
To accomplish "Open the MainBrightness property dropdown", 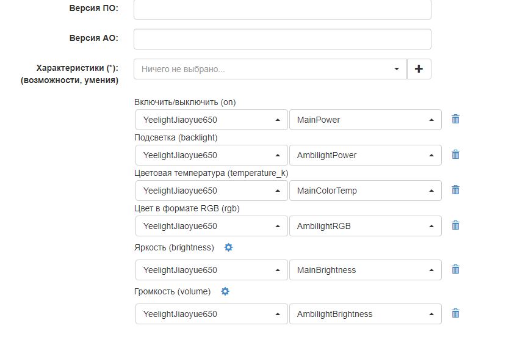I will 365,270.
